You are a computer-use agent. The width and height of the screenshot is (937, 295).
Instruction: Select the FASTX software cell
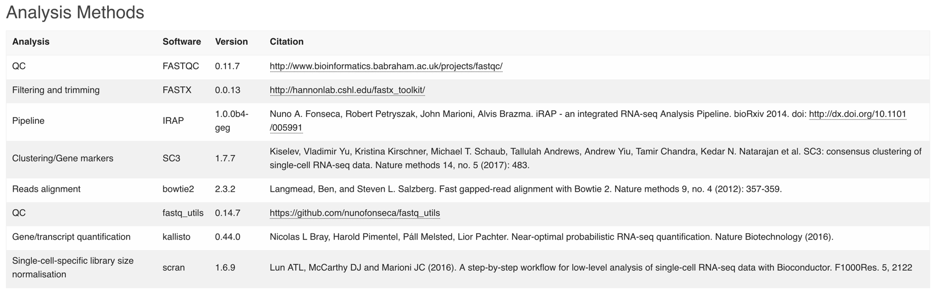coord(177,90)
